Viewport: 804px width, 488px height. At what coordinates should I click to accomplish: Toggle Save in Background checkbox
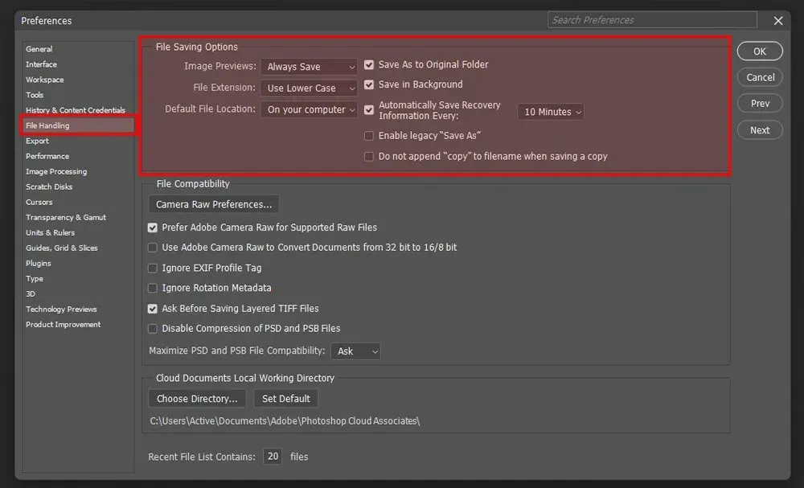point(369,84)
